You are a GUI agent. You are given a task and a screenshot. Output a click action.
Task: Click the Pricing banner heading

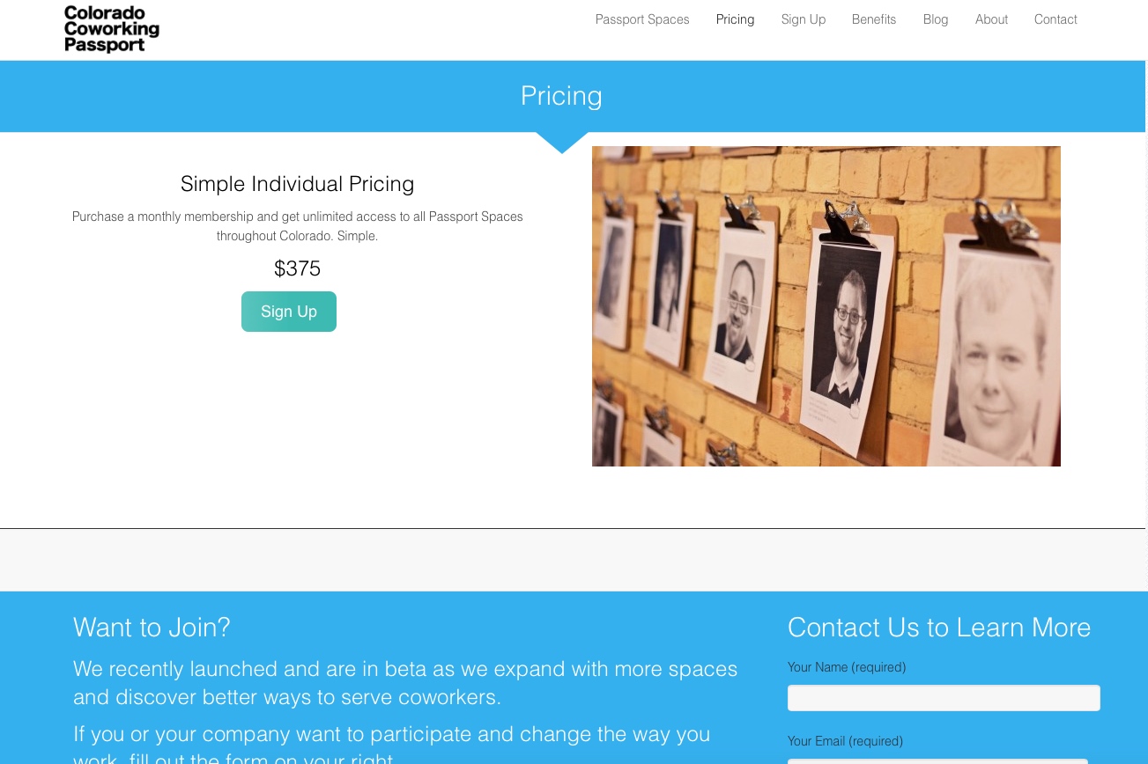coord(561,96)
